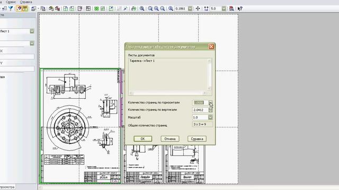Open the 0.1861 zoom scale dropdown

(190, 8)
